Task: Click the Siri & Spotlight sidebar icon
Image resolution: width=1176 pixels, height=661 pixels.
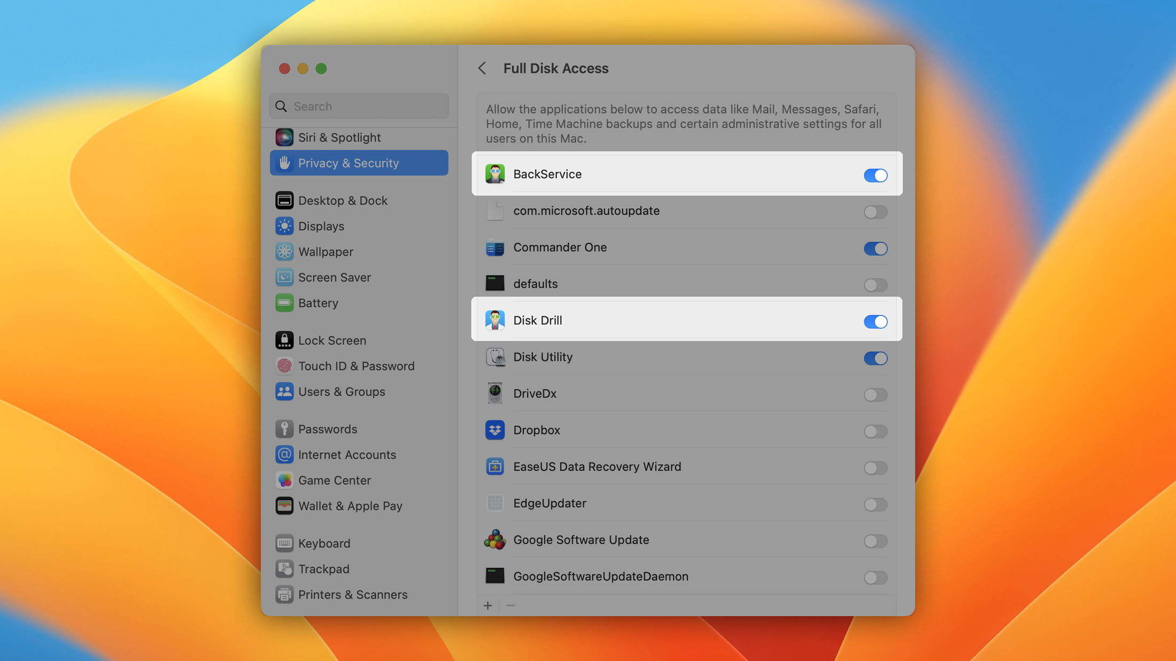Action: pos(284,137)
